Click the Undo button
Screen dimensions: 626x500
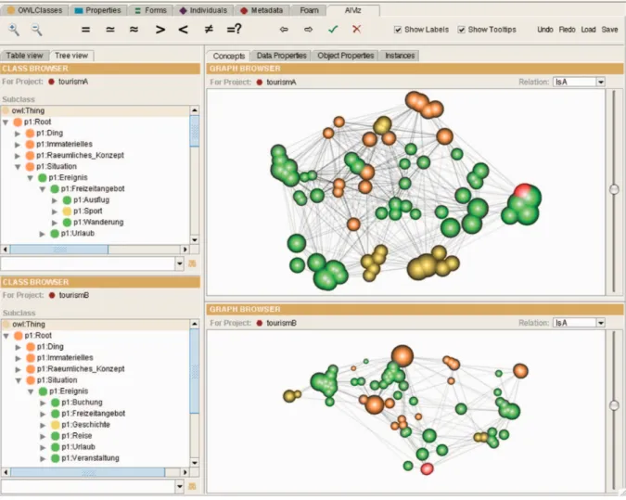(x=545, y=30)
